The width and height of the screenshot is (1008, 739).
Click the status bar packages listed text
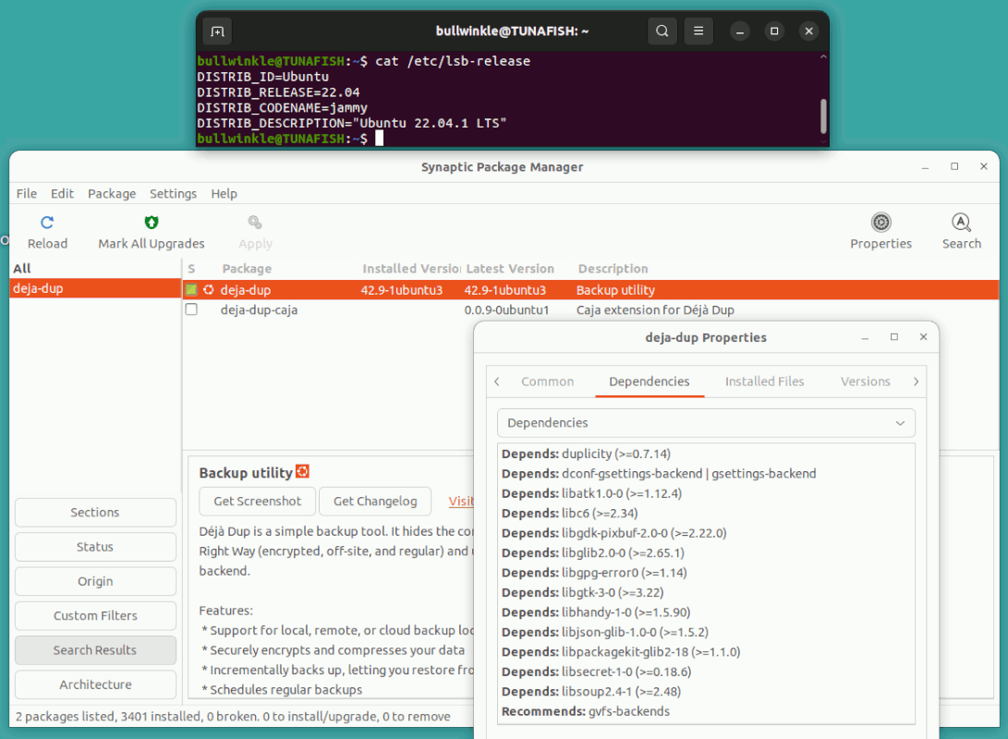[233, 717]
